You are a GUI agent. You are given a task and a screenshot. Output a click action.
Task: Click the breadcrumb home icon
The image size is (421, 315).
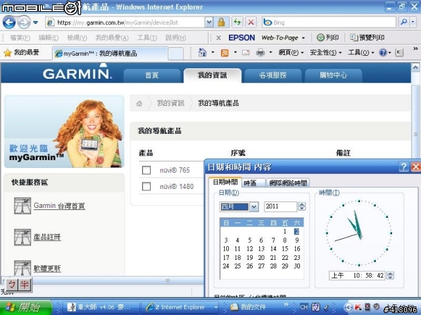139,104
